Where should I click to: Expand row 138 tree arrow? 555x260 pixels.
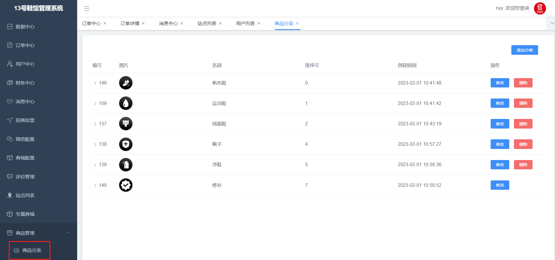[95, 144]
